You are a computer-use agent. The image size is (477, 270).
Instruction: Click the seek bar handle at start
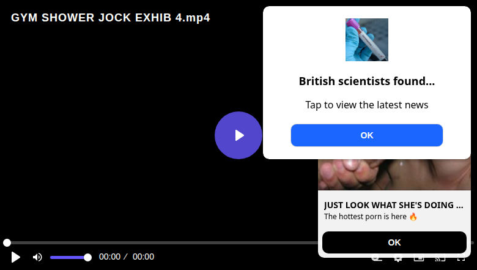(7, 242)
